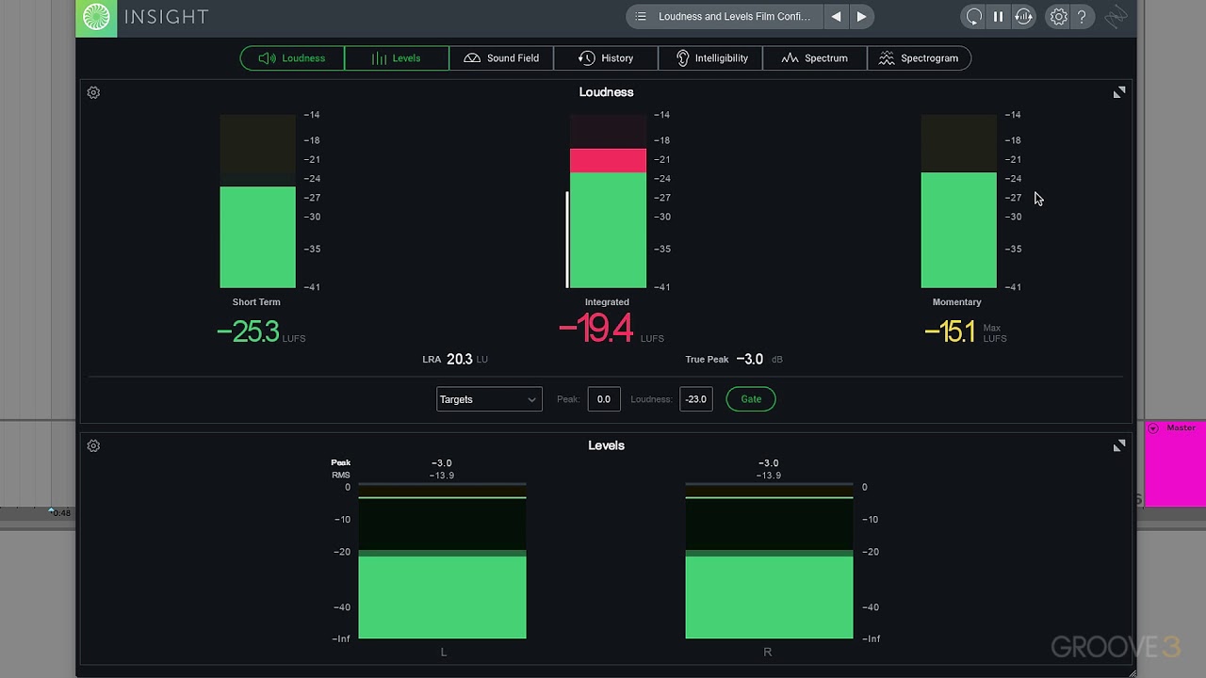
Task: Enable the Spectrum module
Action: click(815, 58)
